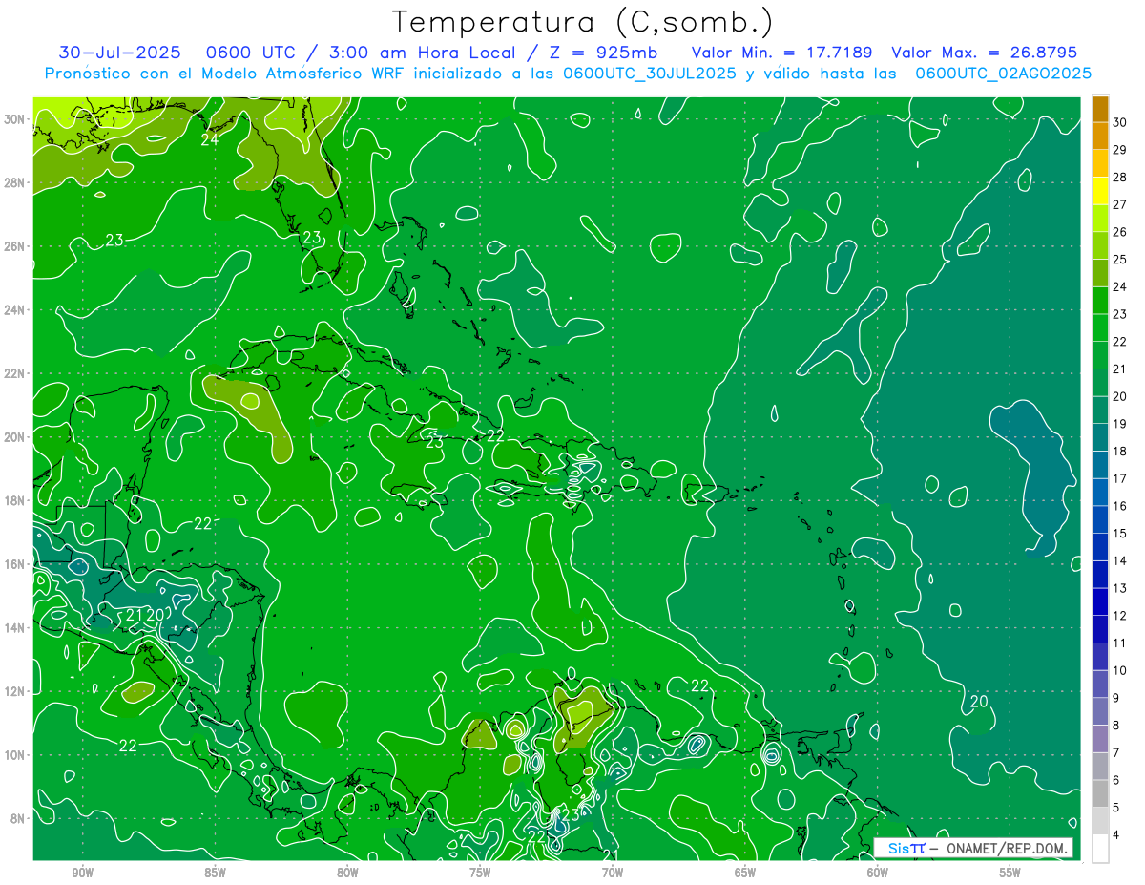This screenshot has width=1145, height=885.
Task: Click the '20N' latitude label
Action: tap(14, 437)
